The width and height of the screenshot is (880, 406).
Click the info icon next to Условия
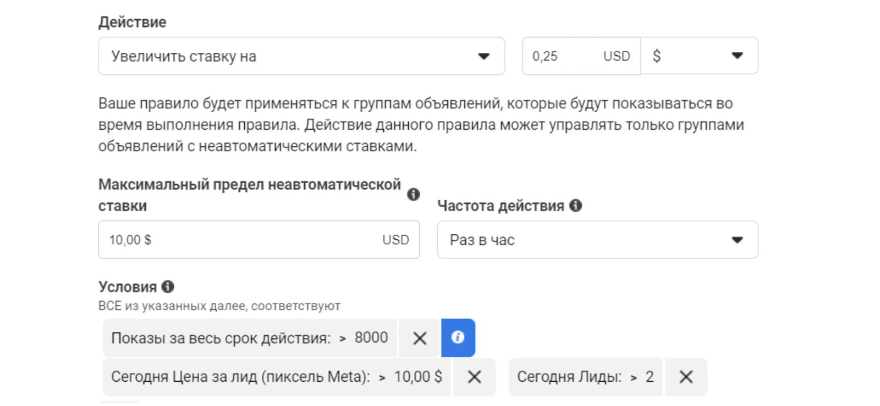168,287
